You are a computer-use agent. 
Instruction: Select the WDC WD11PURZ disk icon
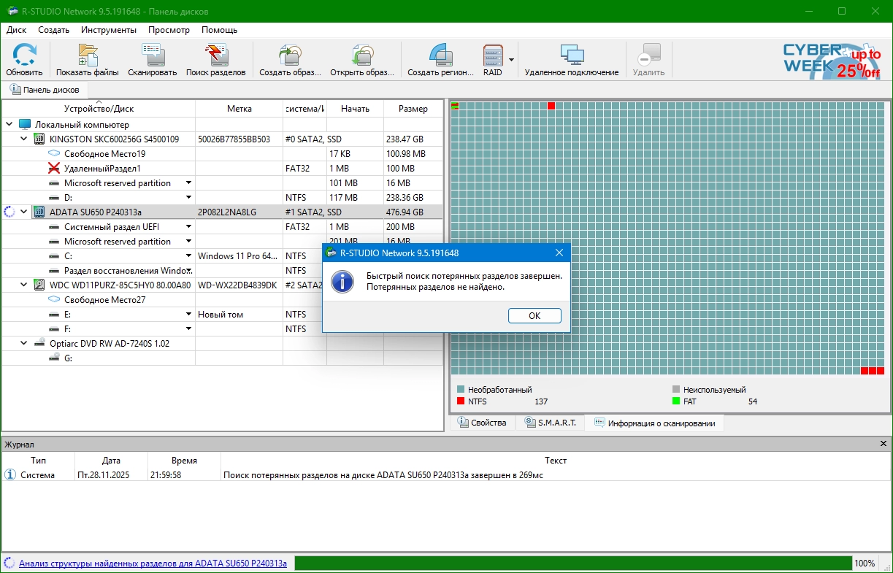pos(40,285)
